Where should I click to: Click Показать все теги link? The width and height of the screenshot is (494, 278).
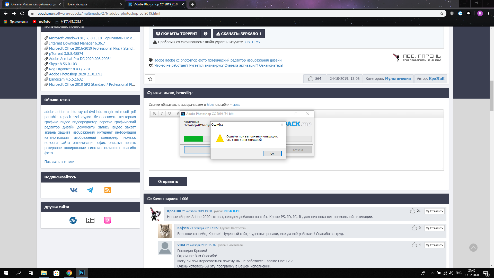tap(59, 162)
